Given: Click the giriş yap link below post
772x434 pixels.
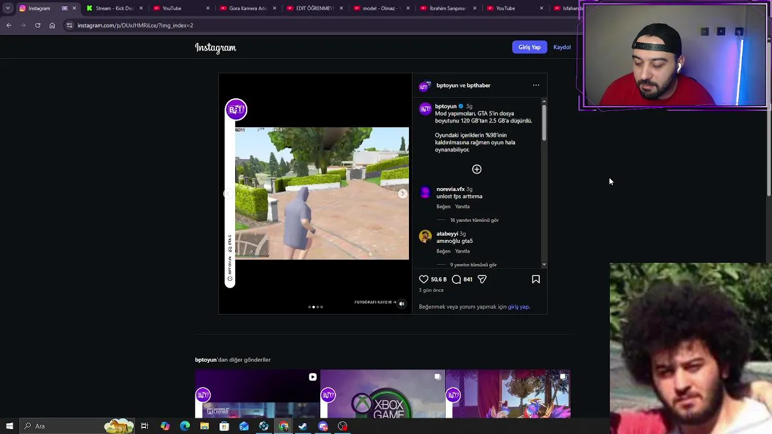Looking at the screenshot, I should [x=518, y=307].
